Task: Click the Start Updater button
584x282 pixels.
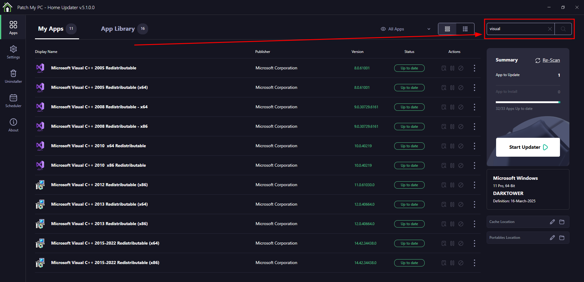Action: pos(528,147)
